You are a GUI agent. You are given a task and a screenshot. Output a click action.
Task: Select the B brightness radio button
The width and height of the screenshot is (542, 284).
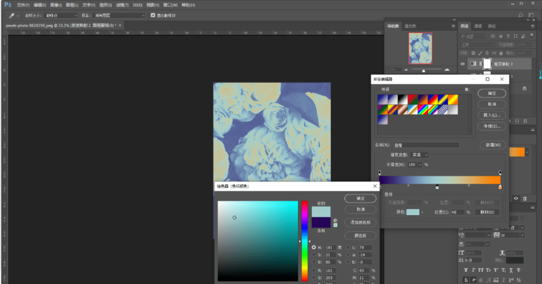click(x=314, y=262)
